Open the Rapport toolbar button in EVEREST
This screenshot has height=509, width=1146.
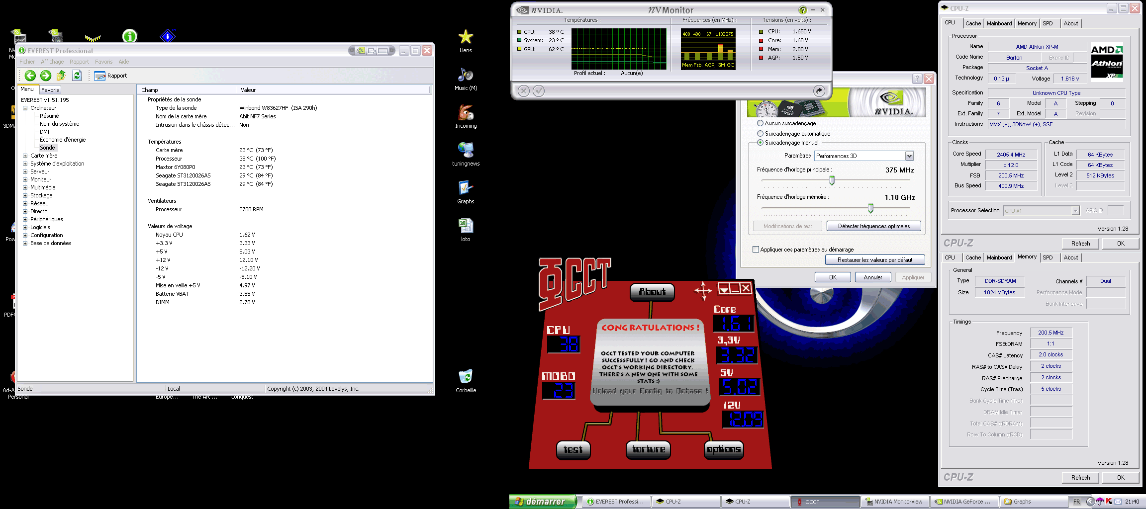(x=110, y=76)
